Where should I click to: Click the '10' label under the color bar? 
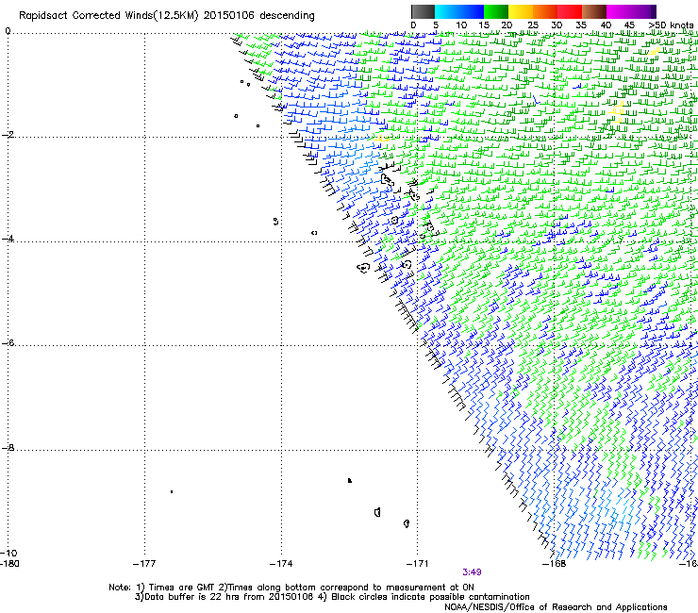coord(461,25)
